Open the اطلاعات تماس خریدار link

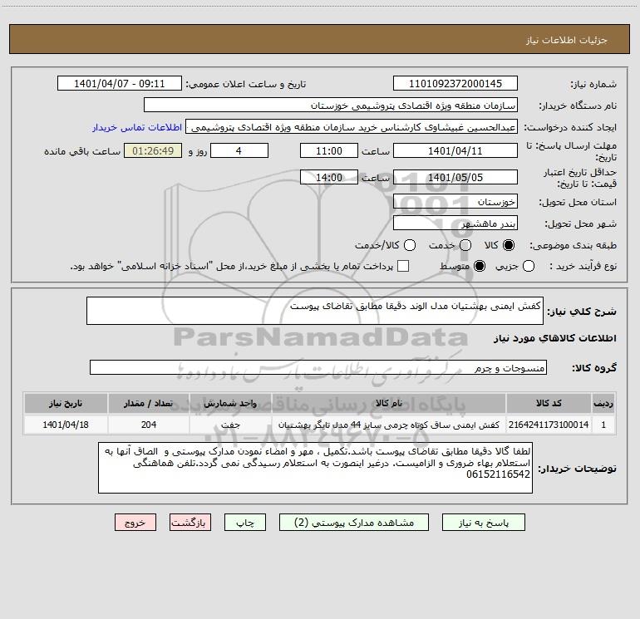[137, 127]
